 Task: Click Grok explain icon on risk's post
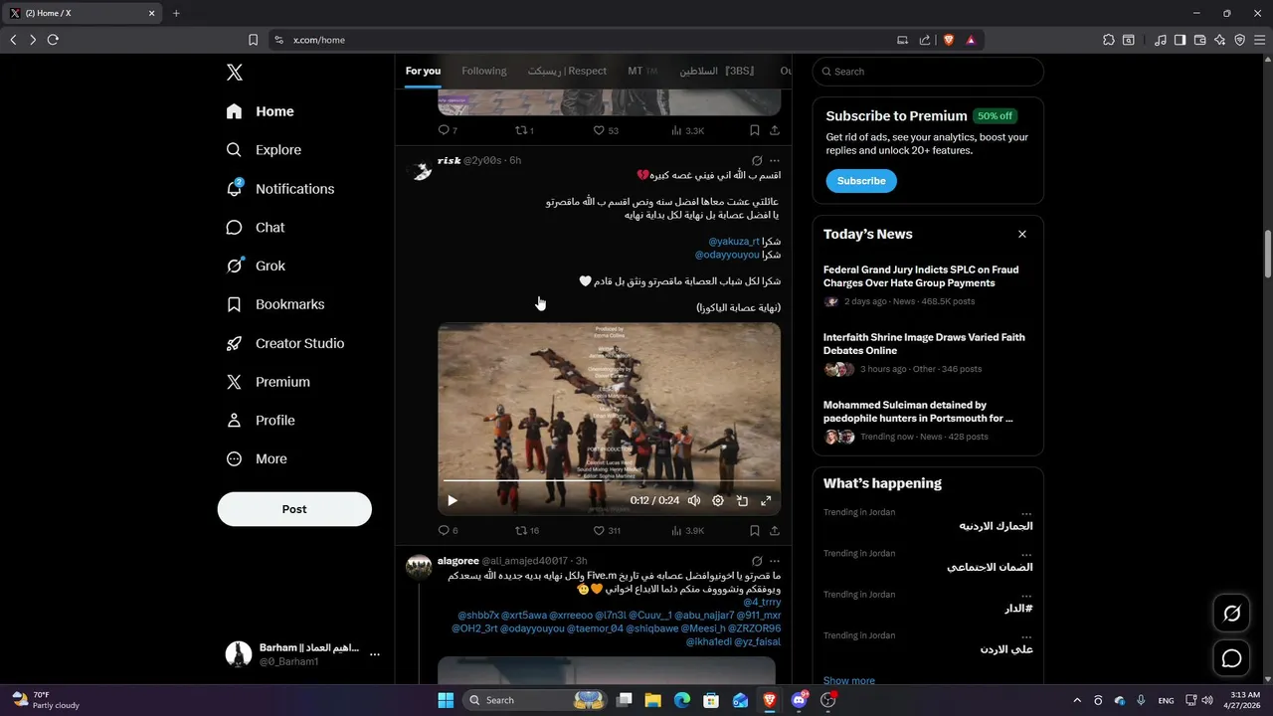coord(757,160)
